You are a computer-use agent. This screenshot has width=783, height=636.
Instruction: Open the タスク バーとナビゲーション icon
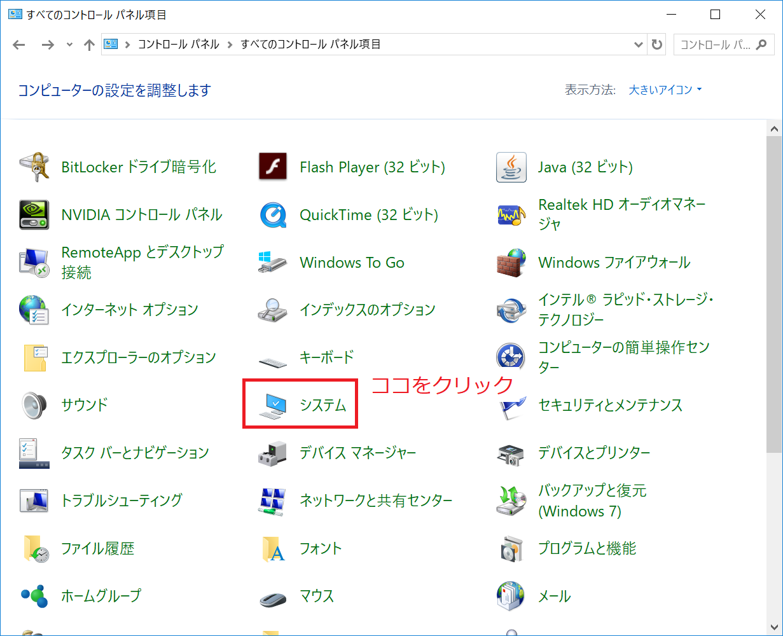coord(34,453)
